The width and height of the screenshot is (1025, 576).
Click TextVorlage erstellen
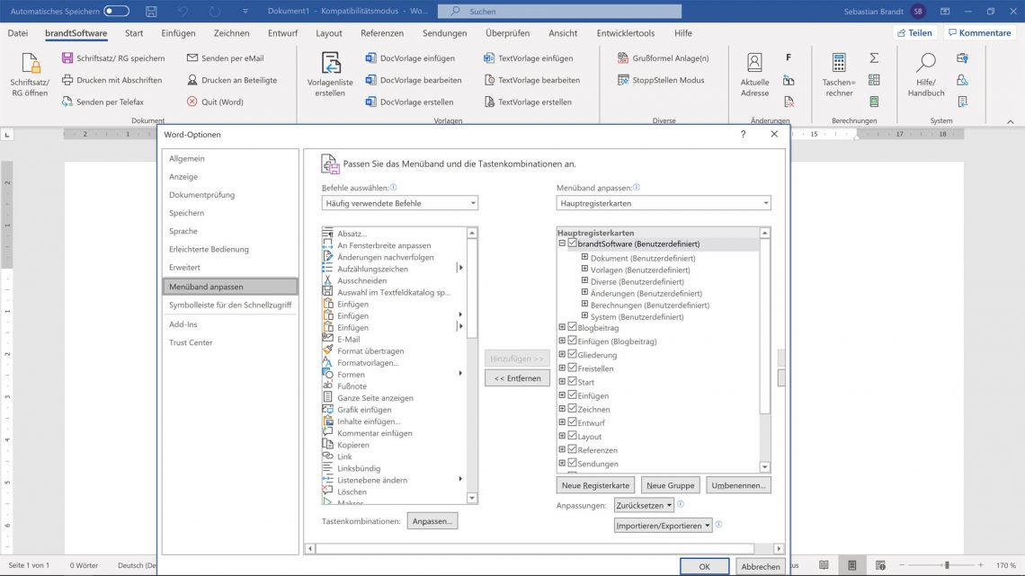tap(528, 102)
